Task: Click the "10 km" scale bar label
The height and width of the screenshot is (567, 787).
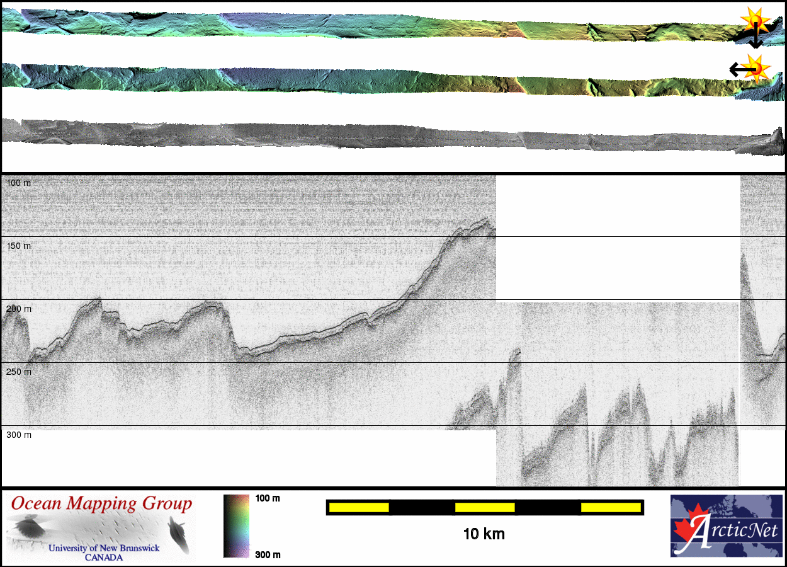Action: tap(484, 534)
